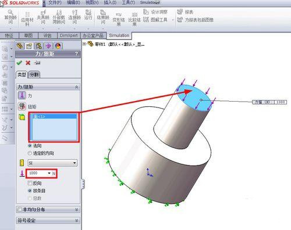Switch to the FeatureManager design tree panel icon

pyautogui.click(x=20, y=46)
